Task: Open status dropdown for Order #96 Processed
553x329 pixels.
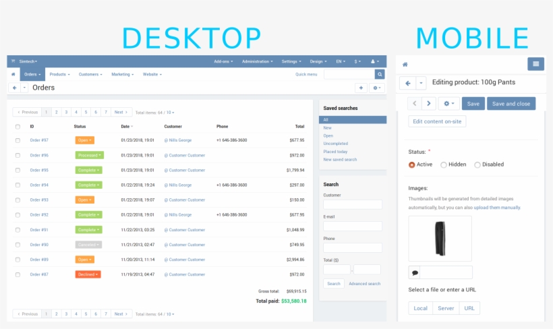Action: click(x=88, y=155)
